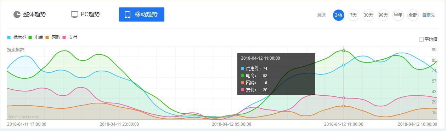
Task: Select the 移动趋势 mobile trend tab
Action: (141, 14)
